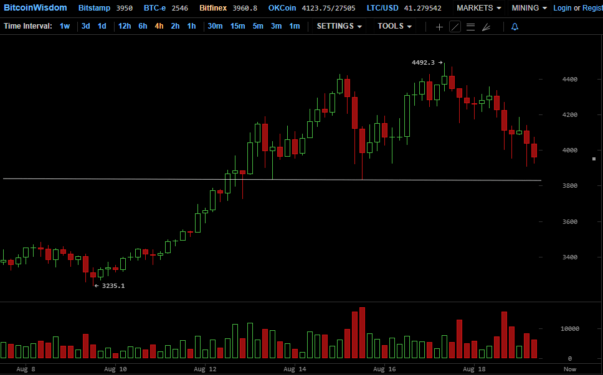Select the horizontal lines drawing tool
Screen dimensions: 603x375
[470, 27]
